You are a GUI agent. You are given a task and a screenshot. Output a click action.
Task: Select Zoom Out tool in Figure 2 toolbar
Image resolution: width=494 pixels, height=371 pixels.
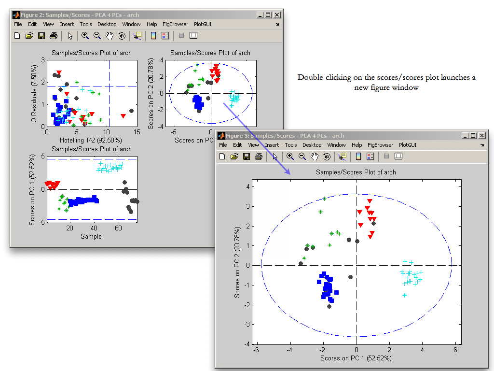click(97, 35)
